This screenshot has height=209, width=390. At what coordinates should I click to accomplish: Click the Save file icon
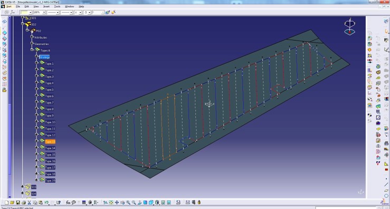coord(18,203)
